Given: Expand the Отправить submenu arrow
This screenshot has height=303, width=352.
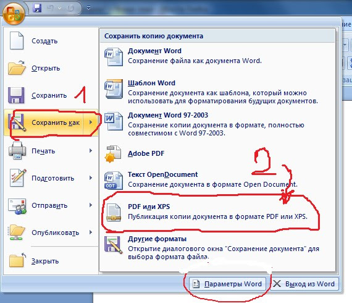Looking at the screenshot, I should 91,205.
